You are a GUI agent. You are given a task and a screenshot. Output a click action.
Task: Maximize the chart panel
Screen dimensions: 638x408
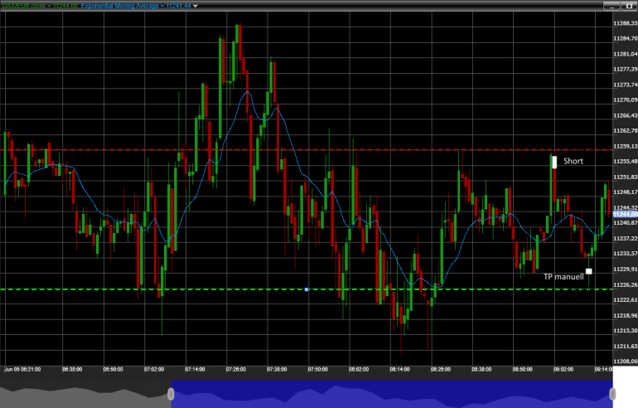[629, 6]
